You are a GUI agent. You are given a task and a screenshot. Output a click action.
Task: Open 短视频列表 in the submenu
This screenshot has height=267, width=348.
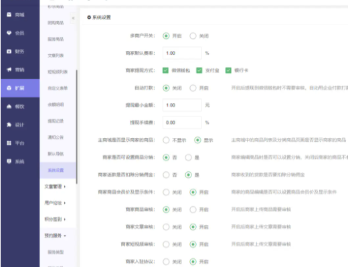coord(58,72)
